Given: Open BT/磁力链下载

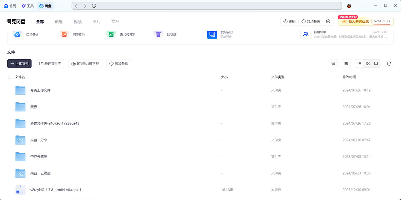Looking at the screenshot, I should coord(85,64).
